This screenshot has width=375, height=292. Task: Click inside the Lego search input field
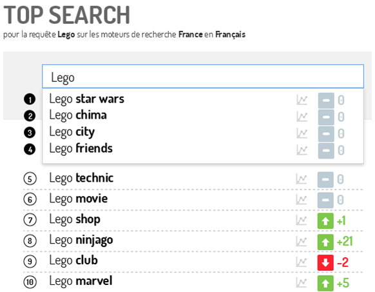click(x=203, y=76)
